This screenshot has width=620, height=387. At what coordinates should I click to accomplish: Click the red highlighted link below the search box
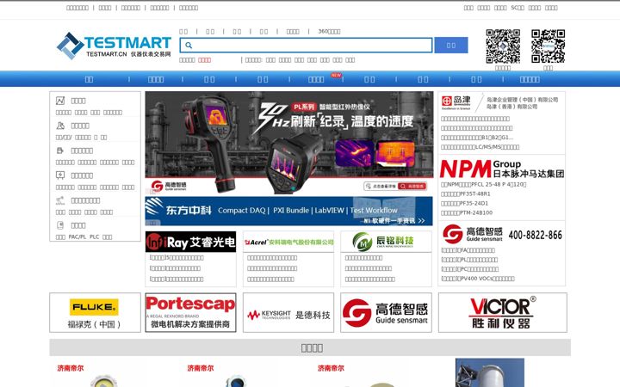coord(204,60)
